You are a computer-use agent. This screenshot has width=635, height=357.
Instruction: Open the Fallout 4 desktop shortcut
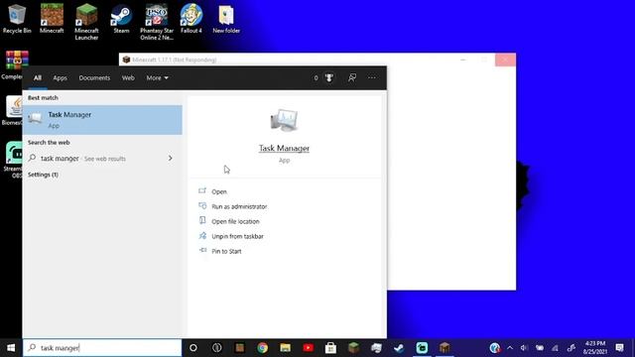[191, 18]
